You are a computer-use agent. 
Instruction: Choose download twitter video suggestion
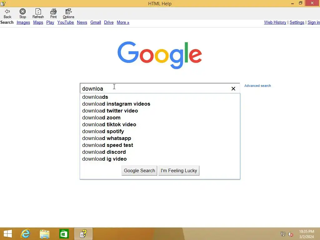pos(160,111)
